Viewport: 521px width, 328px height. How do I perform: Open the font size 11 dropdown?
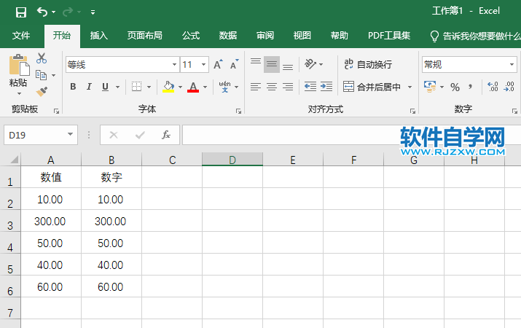tap(203, 64)
